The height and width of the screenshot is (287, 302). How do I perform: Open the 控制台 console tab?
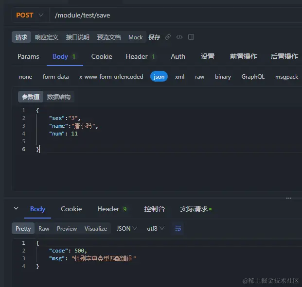[155, 209]
